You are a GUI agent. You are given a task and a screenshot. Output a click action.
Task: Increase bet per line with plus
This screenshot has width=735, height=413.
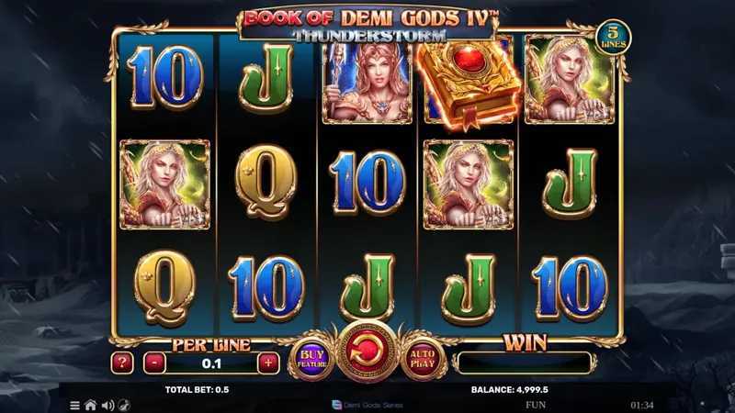[268, 363]
